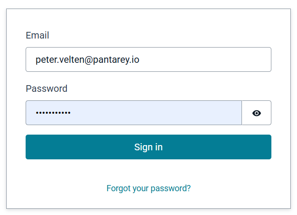Unmask the password with the eye toggle
Viewport: 297px width, 215px height.
click(257, 113)
